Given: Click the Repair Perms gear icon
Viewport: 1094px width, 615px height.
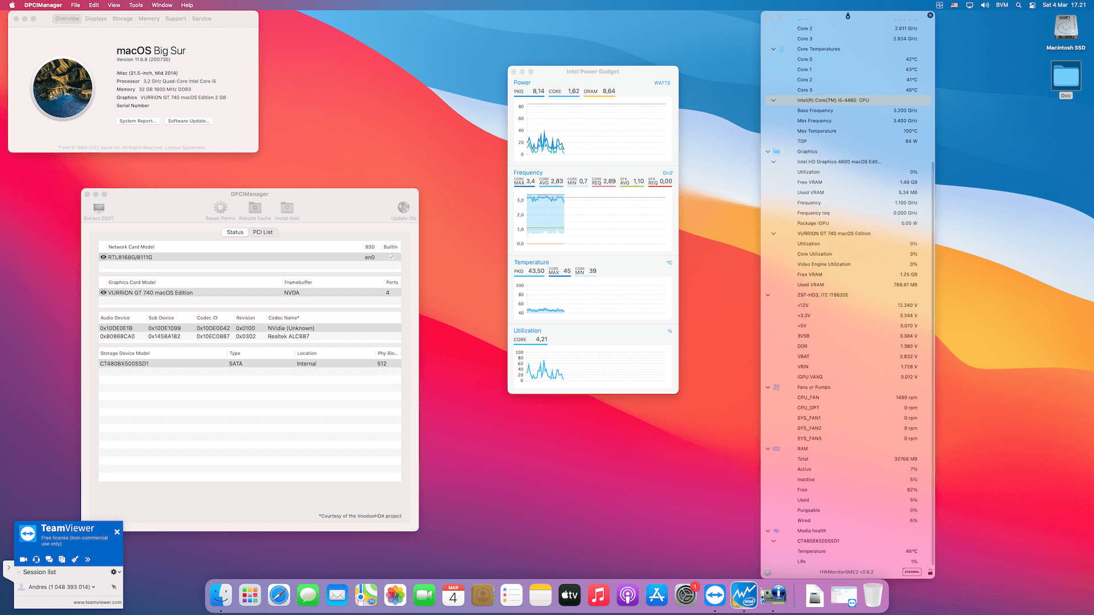Looking at the screenshot, I should 220,207.
